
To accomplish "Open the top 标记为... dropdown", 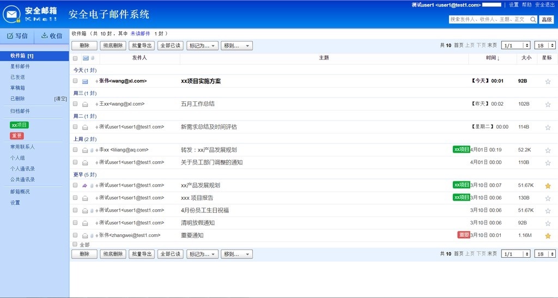I will [x=202, y=46].
